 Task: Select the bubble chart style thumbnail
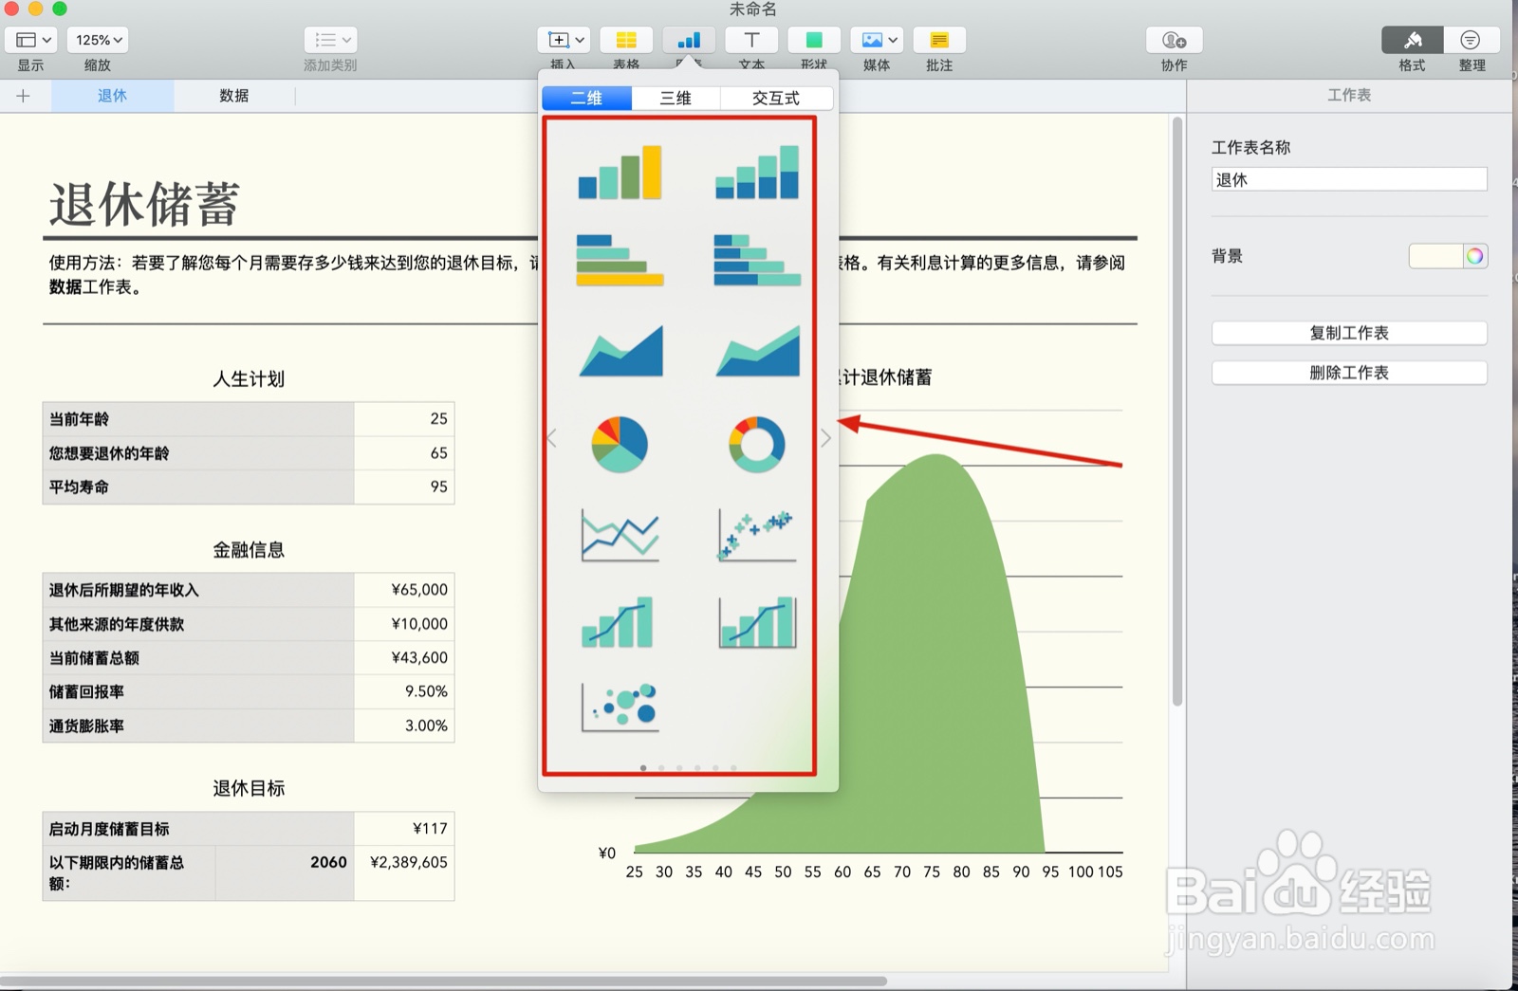619,705
